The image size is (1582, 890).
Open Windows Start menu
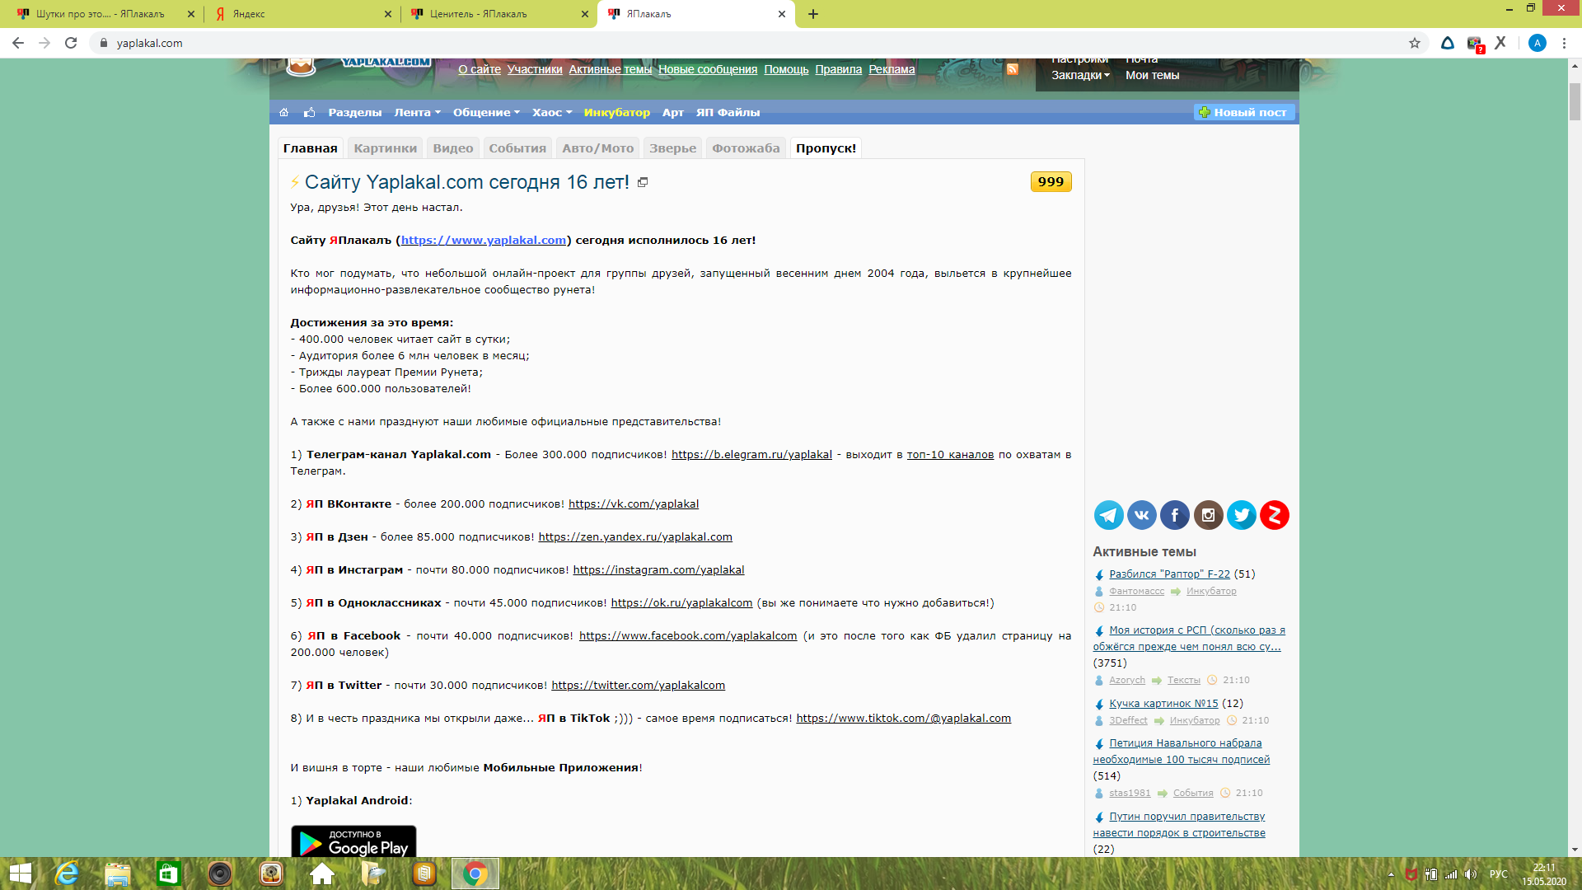[x=21, y=874]
